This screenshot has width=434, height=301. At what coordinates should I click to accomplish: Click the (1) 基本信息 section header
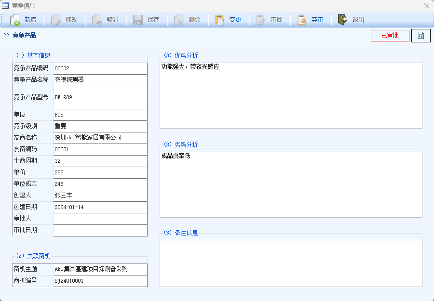(33, 55)
